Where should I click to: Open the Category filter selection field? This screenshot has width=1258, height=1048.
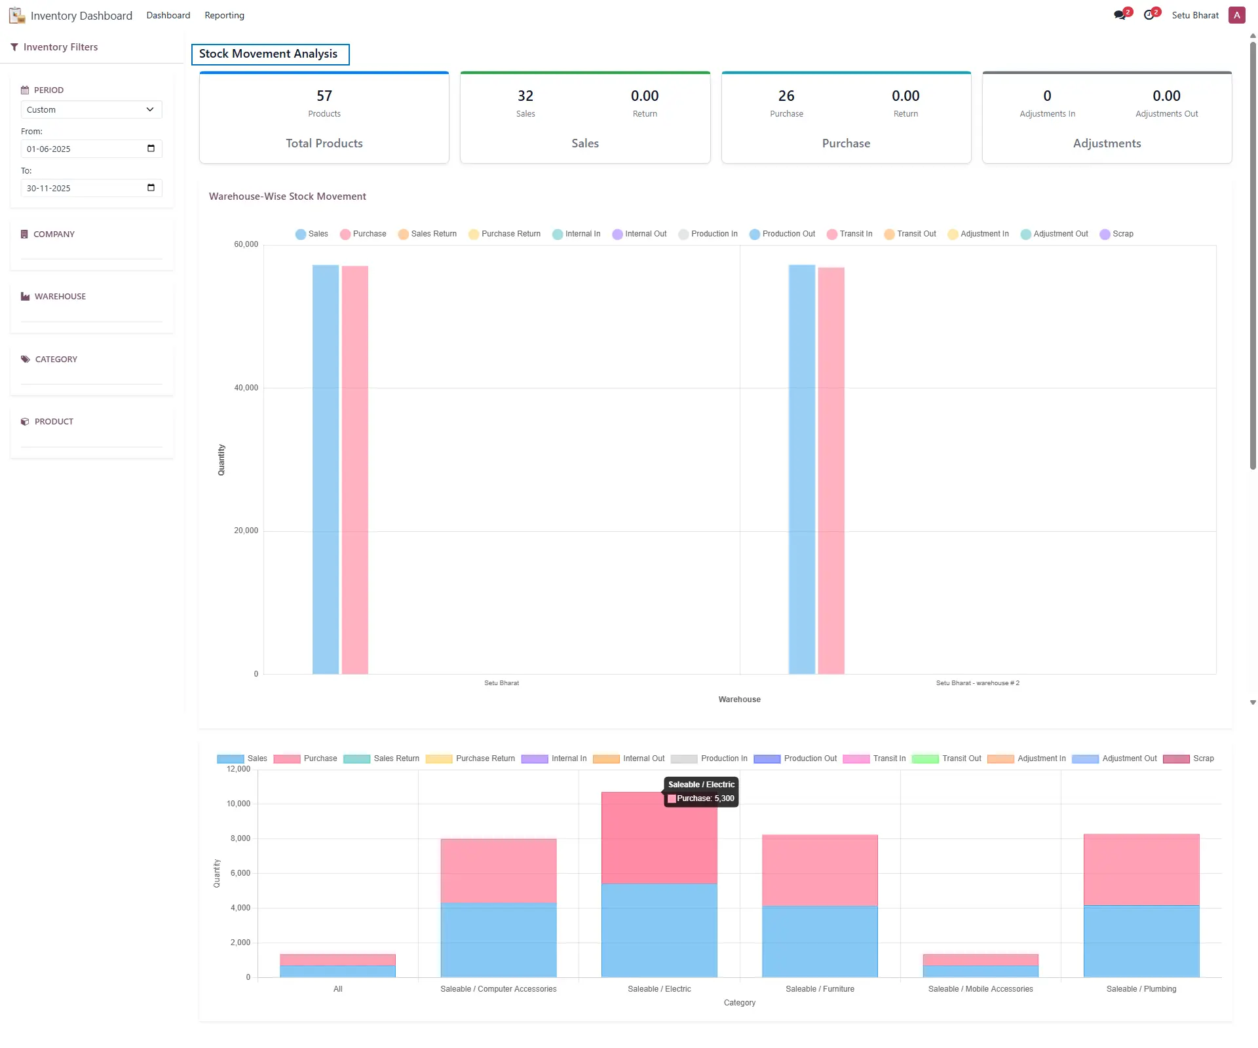click(x=91, y=377)
